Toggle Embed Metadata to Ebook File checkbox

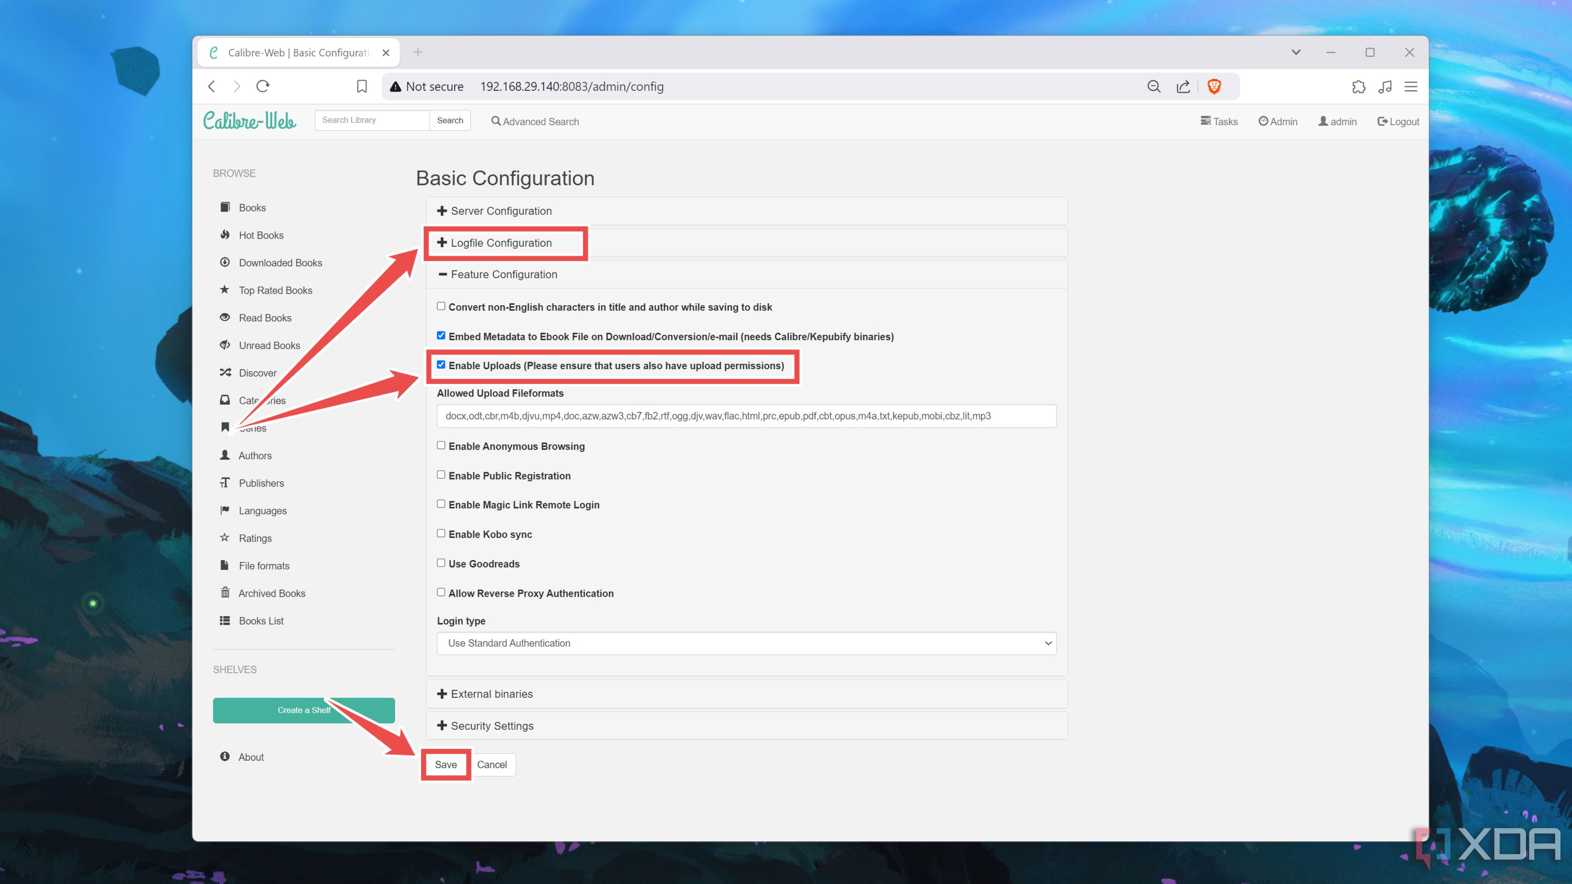pyautogui.click(x=440, y=336)
